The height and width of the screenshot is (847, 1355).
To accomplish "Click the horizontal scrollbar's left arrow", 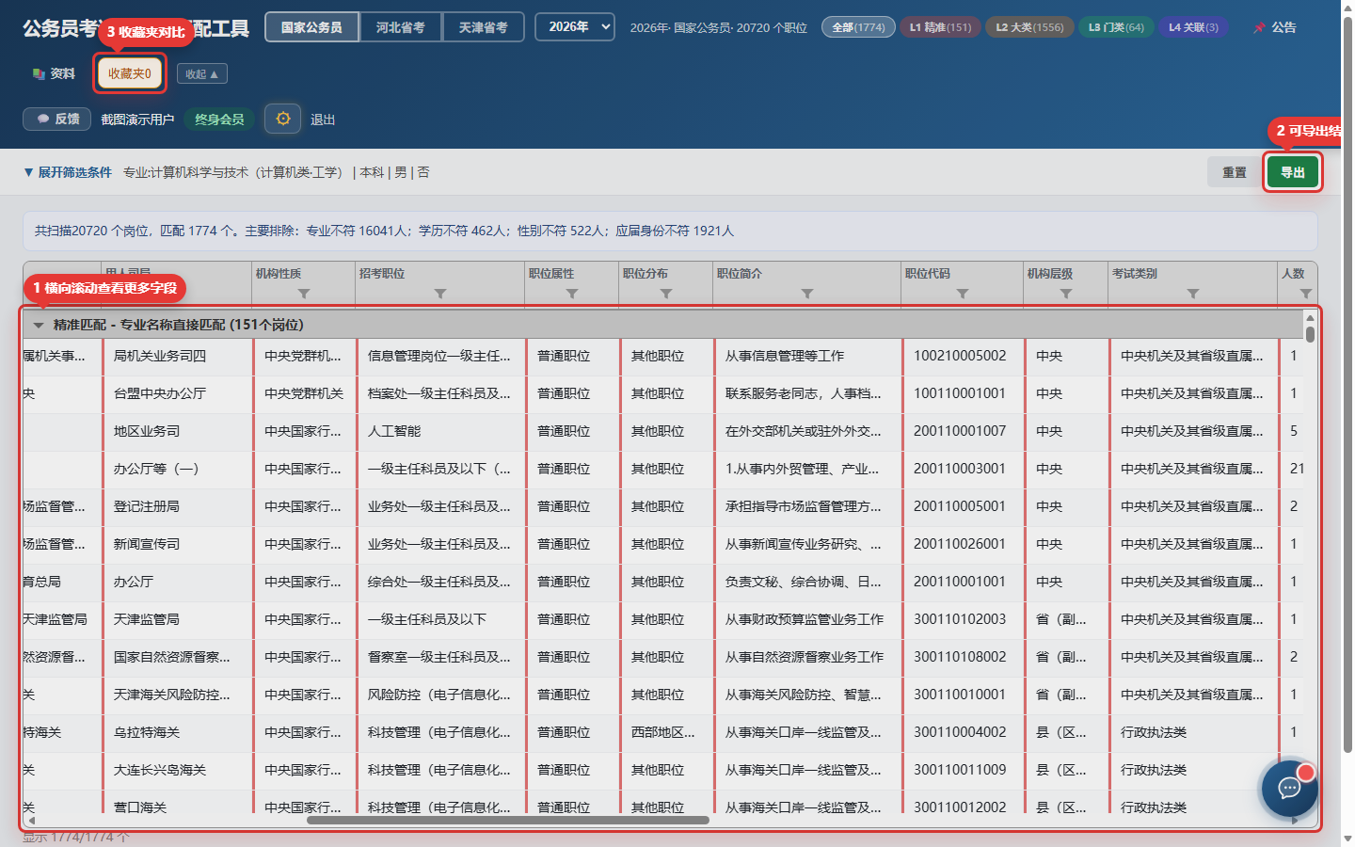I will pyautogui.click(x=30, y=820).
